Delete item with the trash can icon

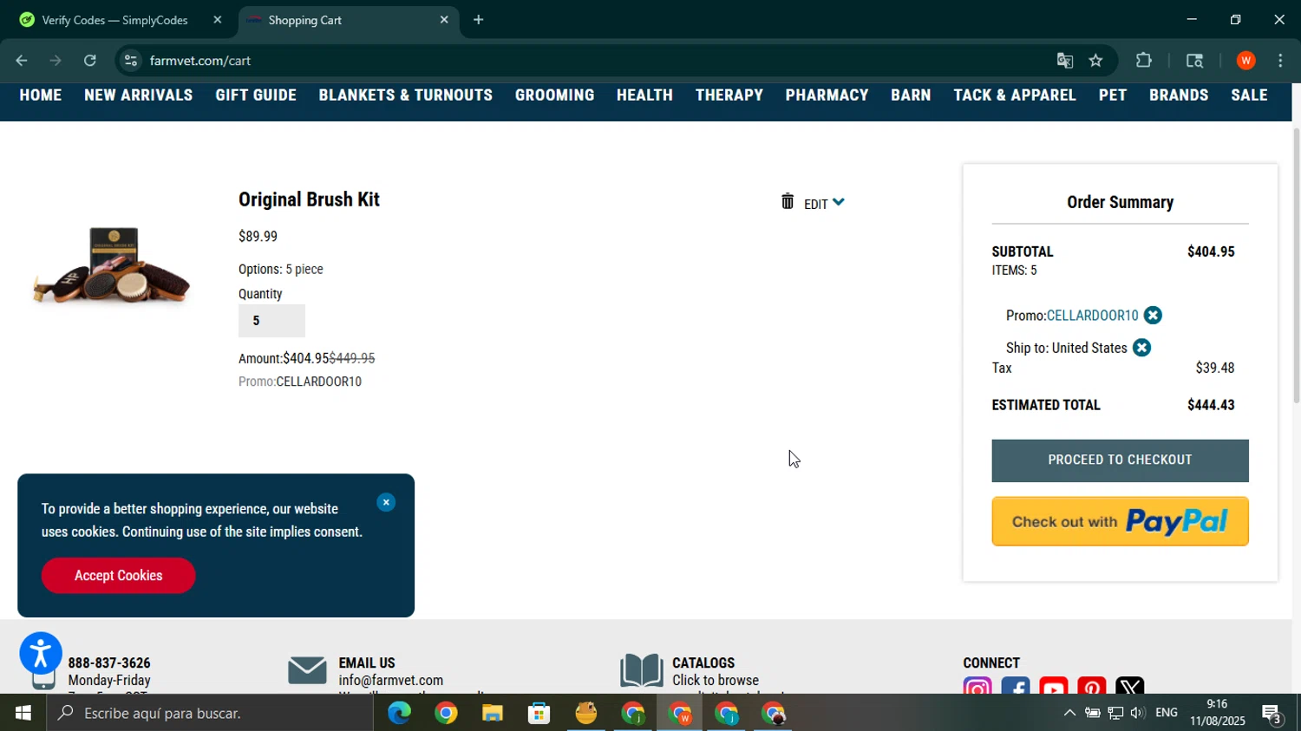click(x=788, y=202)
